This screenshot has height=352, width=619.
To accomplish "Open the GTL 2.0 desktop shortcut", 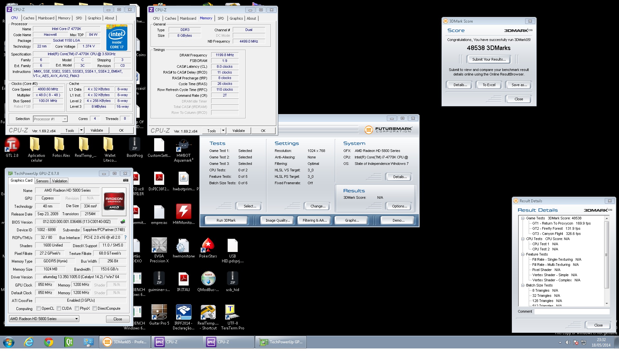I will tap(12, 148).
